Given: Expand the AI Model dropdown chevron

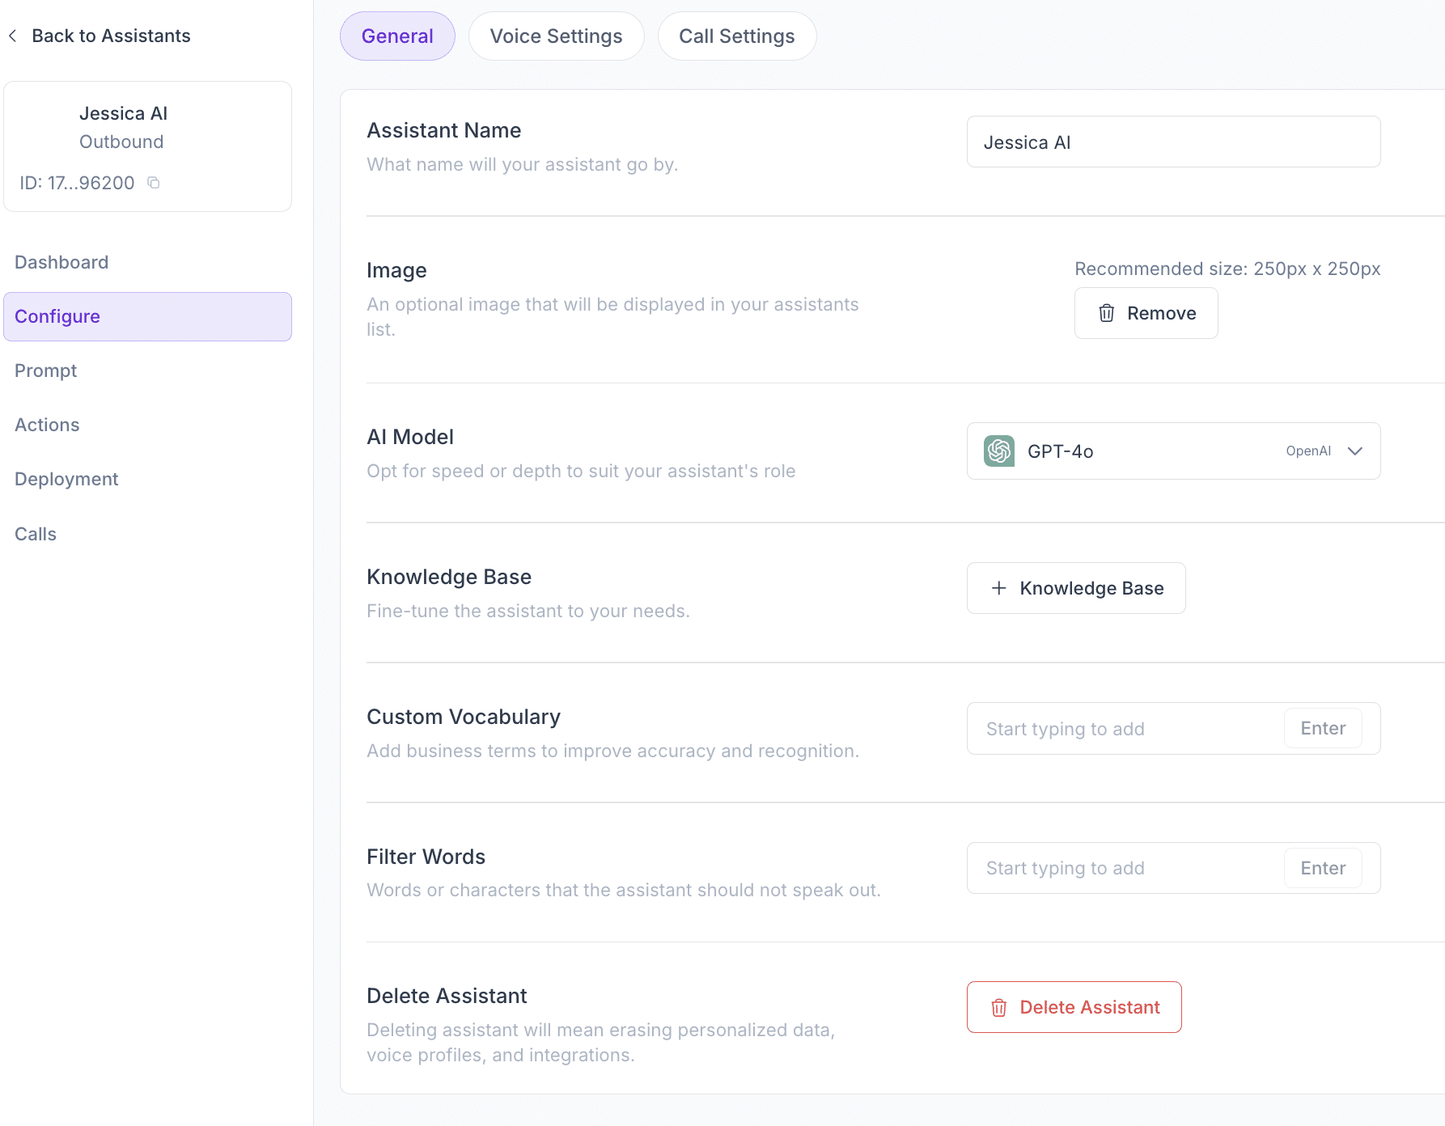Looking at the screenshot, I should [x=1355, y=451].
